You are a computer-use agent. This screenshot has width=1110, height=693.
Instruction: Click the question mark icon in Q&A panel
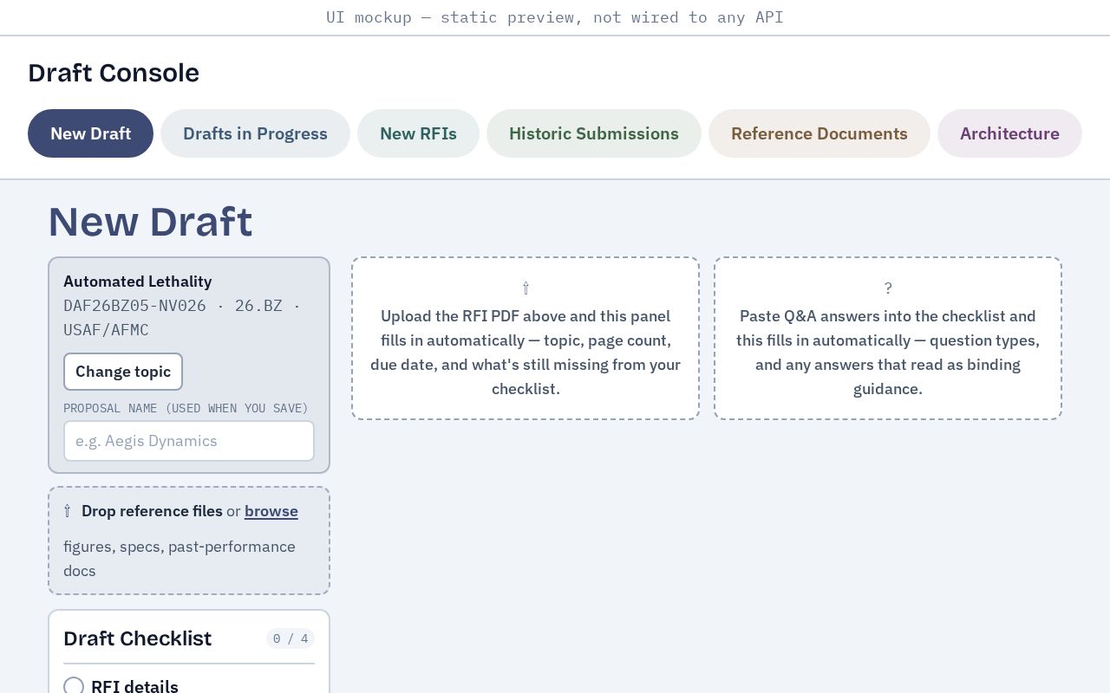point(888,288)
